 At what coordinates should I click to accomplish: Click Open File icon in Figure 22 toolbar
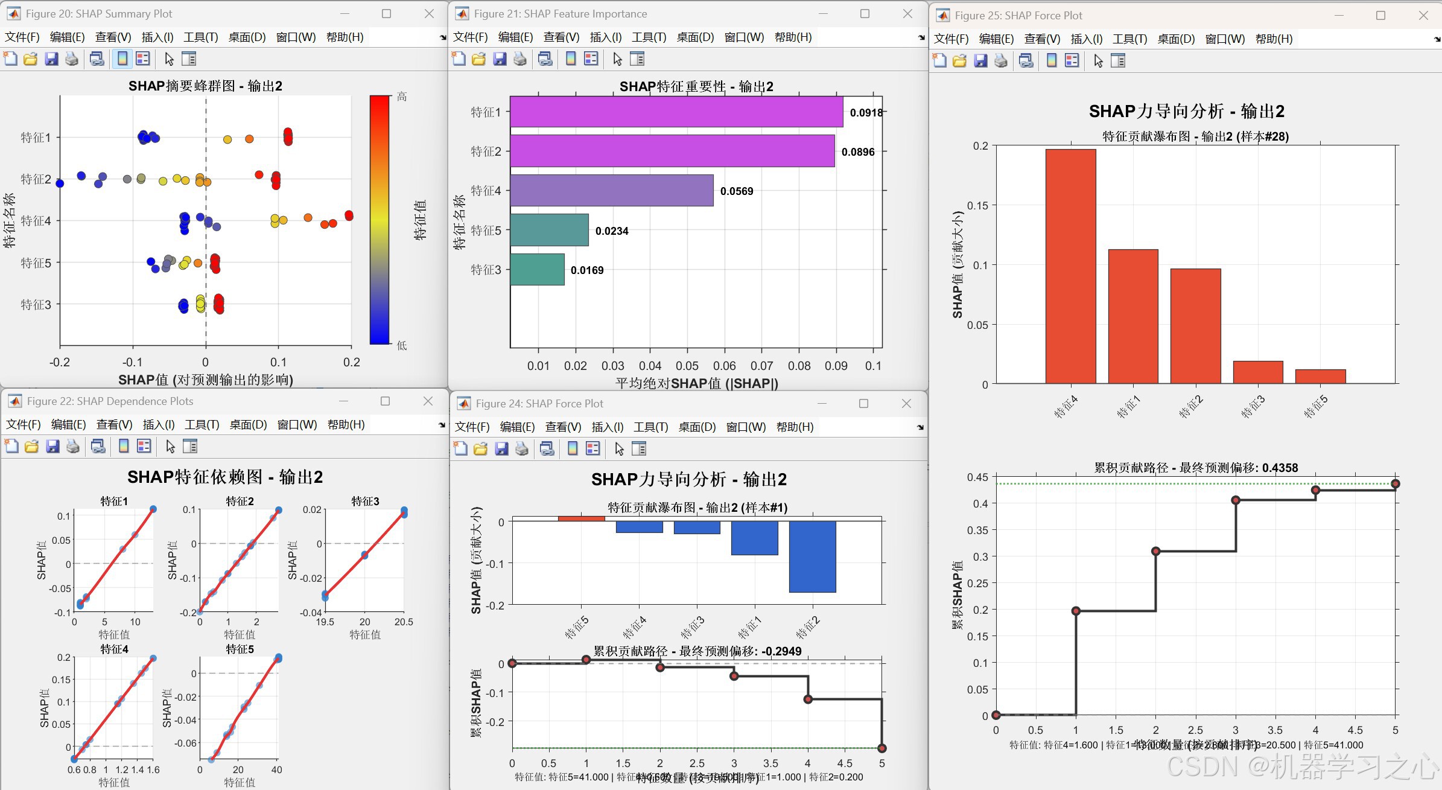pos(31,446)
